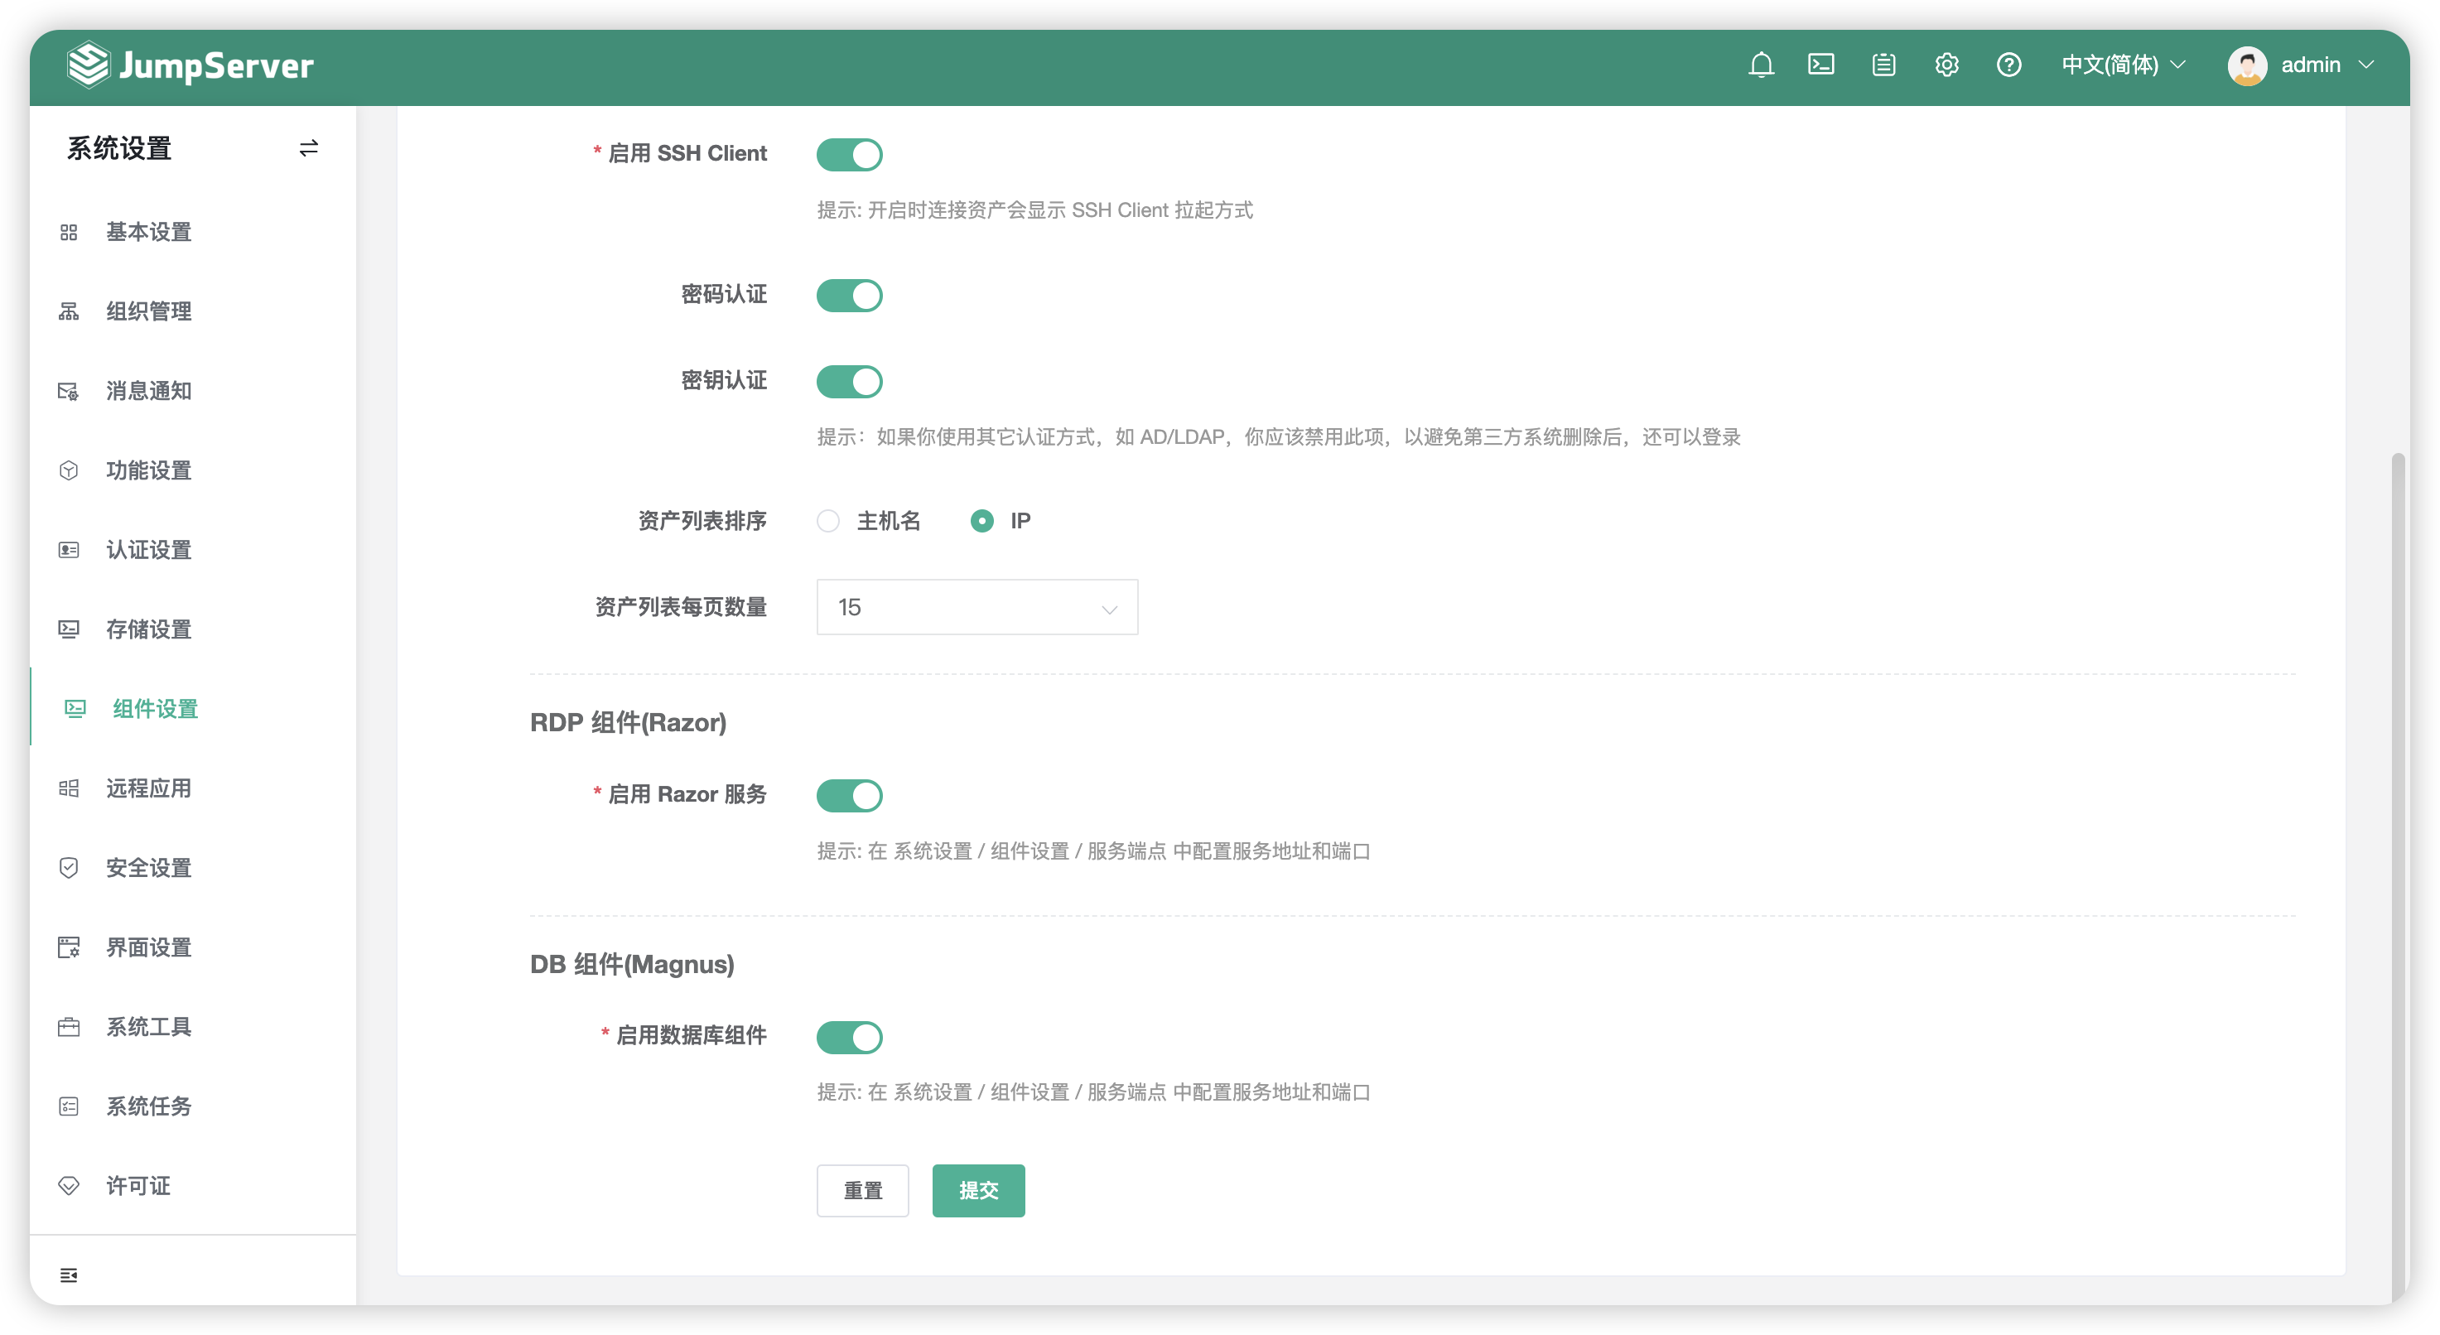This screenshot has width=2440, height=1335.
Task: Click the RDP 组件(Razor) section heading
Action: click(628, 722)
